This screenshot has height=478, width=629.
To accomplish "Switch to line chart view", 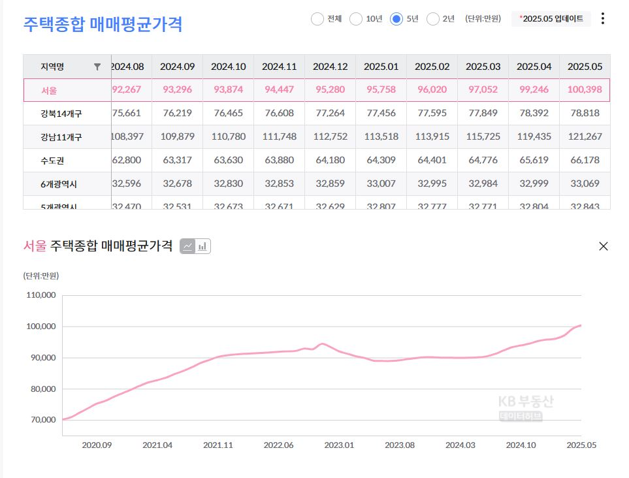I will 187,246.
